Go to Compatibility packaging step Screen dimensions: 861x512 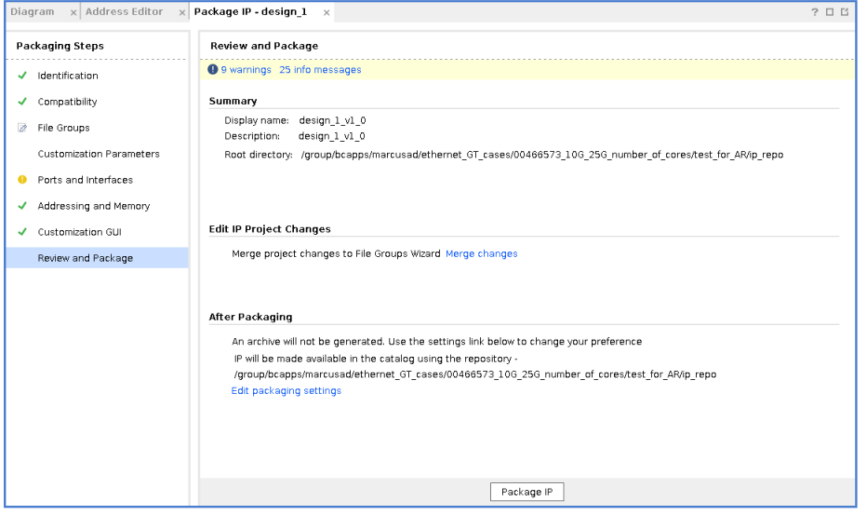point(67,102)
